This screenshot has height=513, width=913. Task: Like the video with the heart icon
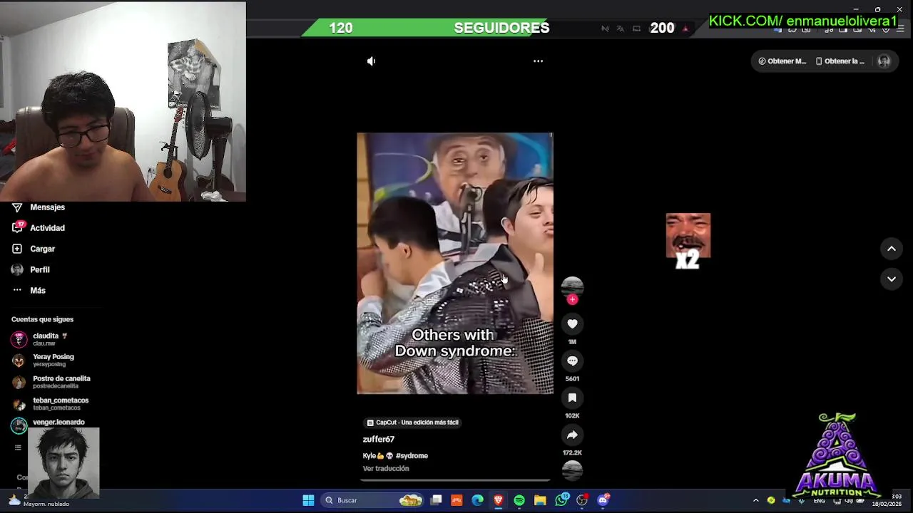click(x=572, y=324)
